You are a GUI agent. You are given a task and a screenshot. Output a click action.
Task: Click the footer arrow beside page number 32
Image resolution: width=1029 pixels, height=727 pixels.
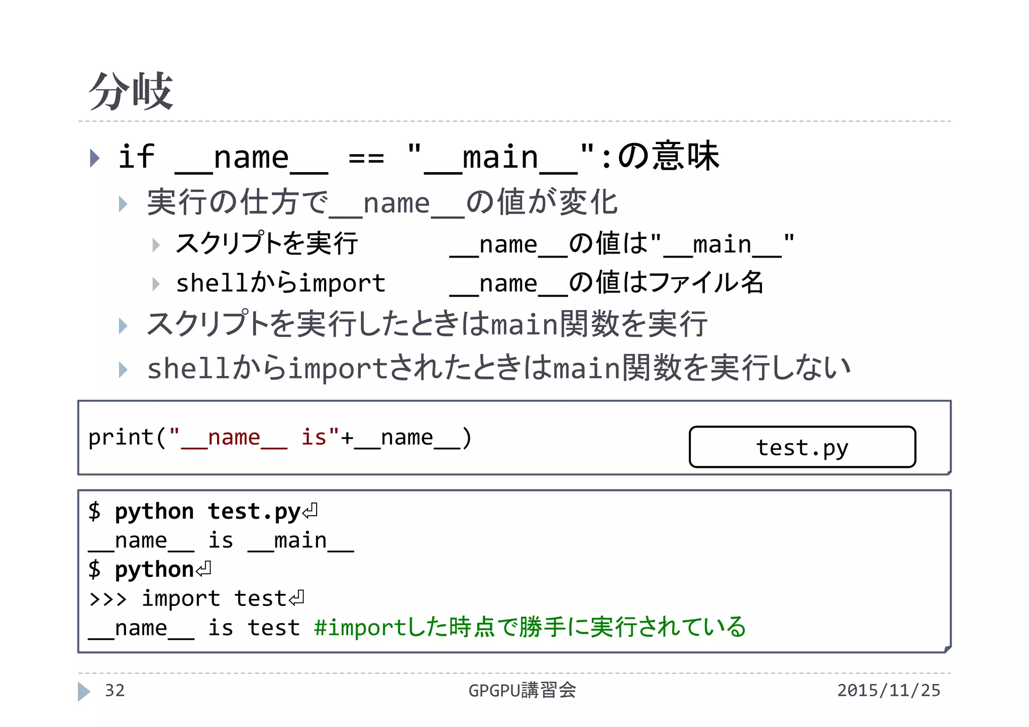84,691
